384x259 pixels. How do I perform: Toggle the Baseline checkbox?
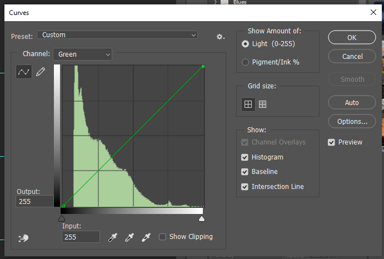245,172
